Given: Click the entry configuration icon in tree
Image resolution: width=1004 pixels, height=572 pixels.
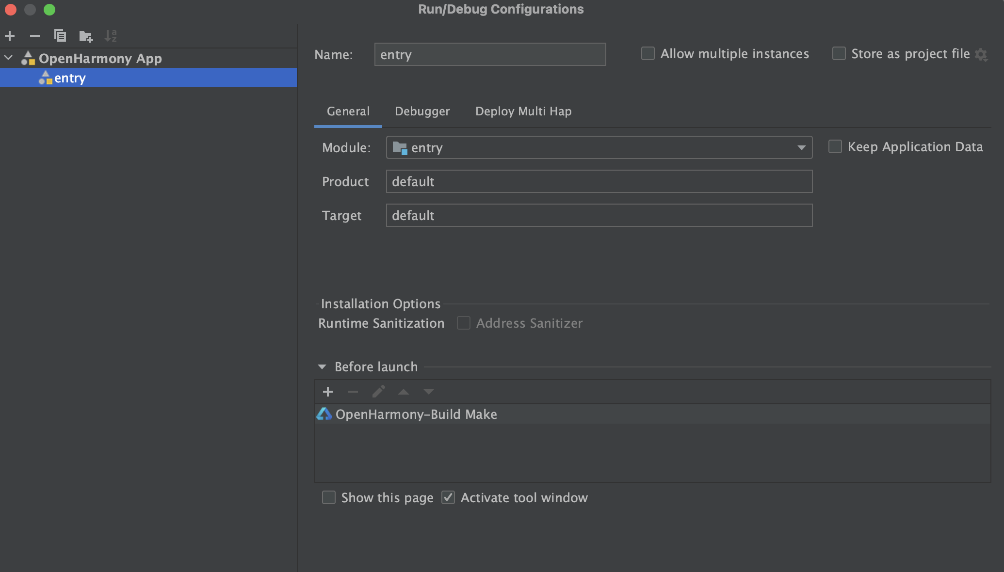Looking at the screenshot, I should (x=46, y=78).
